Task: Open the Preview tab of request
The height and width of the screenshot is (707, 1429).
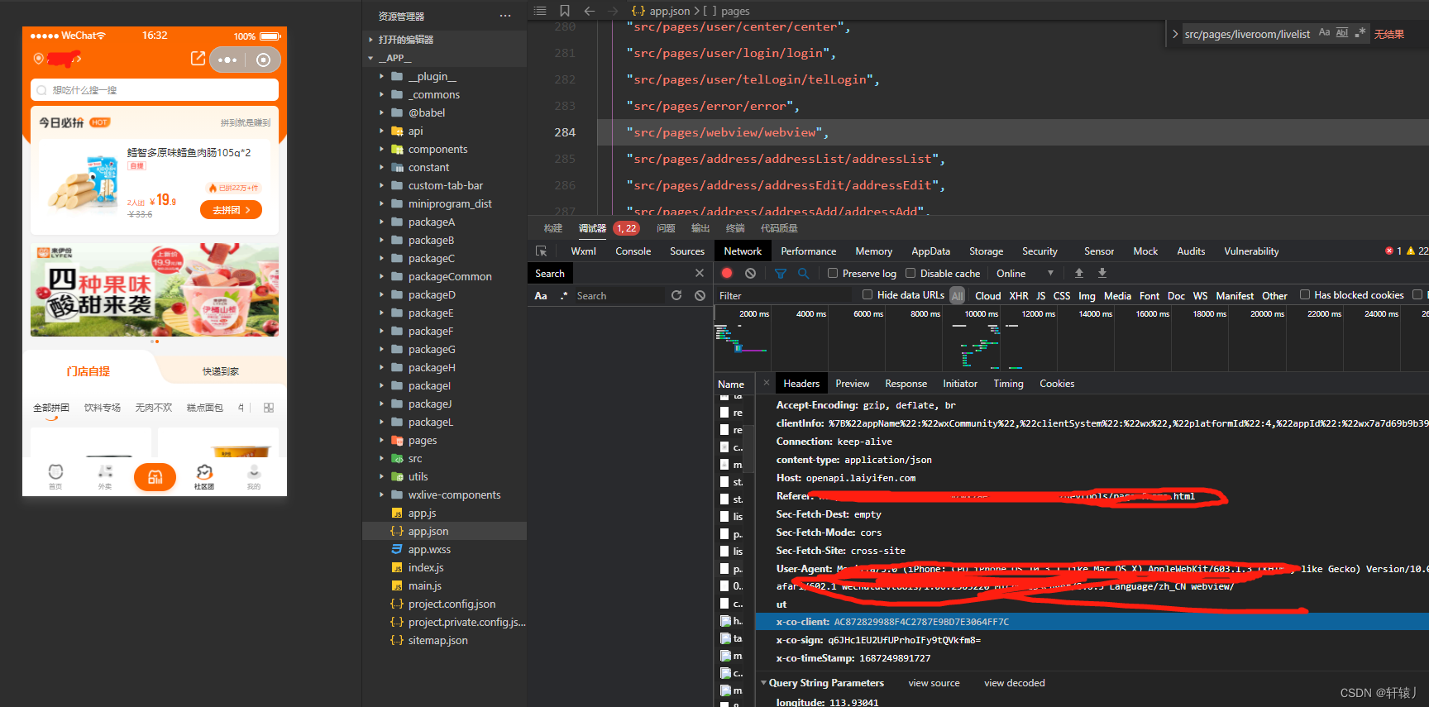Action: click(x=853, y=383)
